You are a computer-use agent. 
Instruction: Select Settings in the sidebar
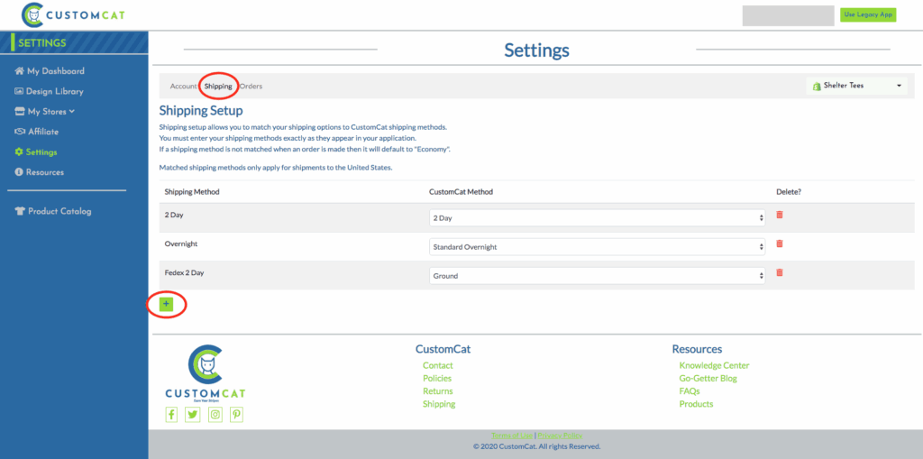[41, 152]
